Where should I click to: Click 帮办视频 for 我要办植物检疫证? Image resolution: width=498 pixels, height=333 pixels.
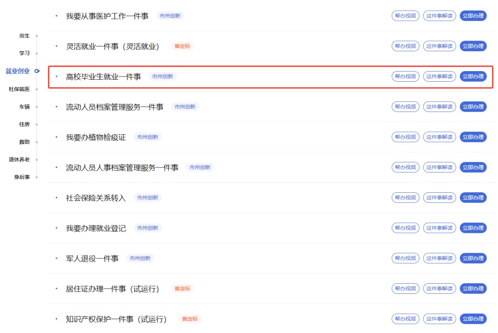[x=405, y=137]
